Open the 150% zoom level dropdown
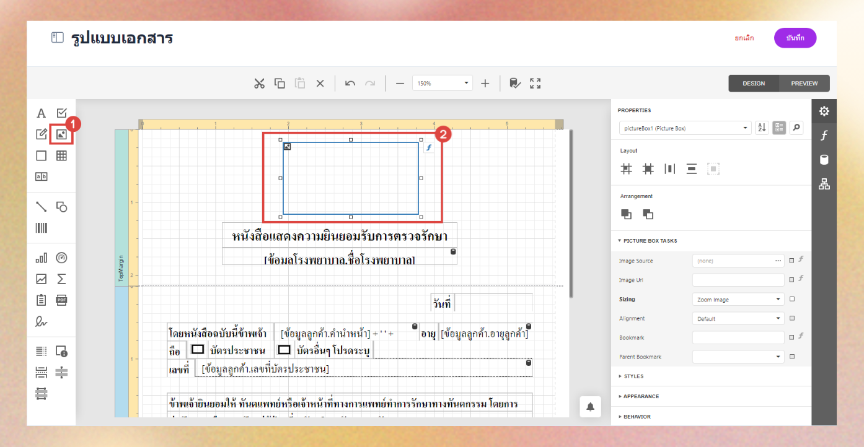Viewport: 864px width, 447px height. [x=442, y=84]
